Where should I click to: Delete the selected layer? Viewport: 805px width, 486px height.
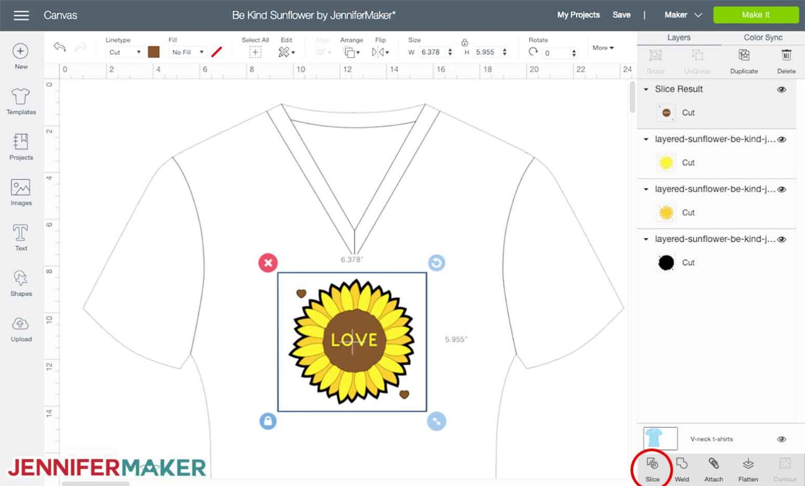786,61
